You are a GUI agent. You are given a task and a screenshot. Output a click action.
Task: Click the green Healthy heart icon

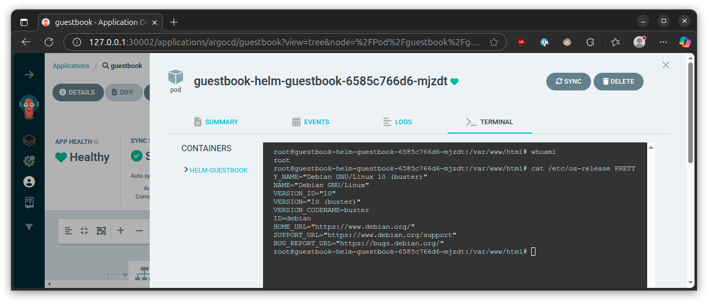[x=61, y=157]
